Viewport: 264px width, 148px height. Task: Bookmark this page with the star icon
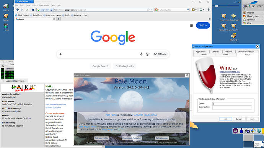click(148, 10)
